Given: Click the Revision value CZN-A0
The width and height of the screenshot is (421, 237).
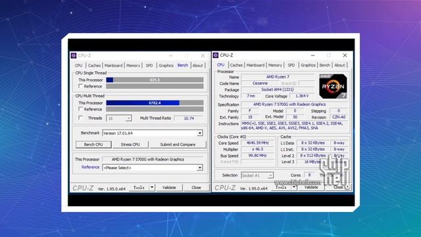Looking at the screenshot, I should 339,117.
